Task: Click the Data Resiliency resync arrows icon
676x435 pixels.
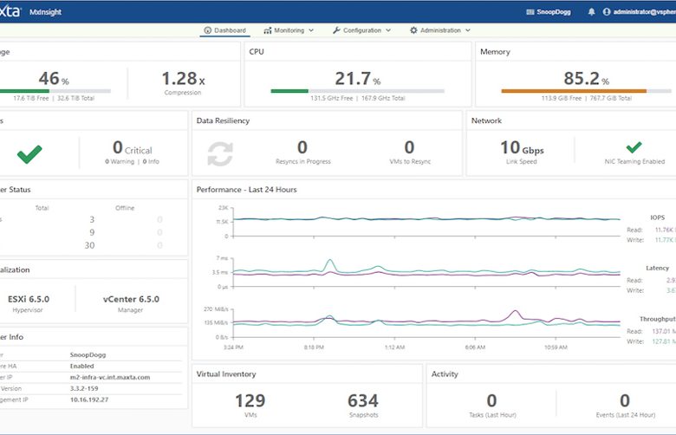Action: point(220,154)
